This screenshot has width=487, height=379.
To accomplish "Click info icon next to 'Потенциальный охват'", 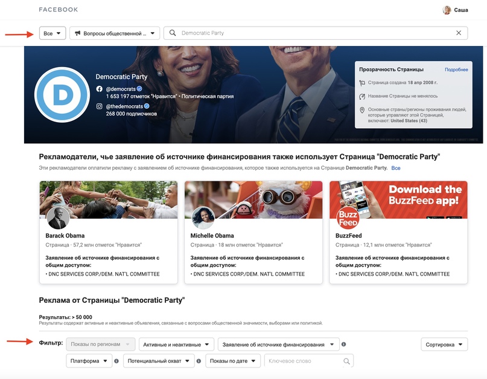I will 199,361.
